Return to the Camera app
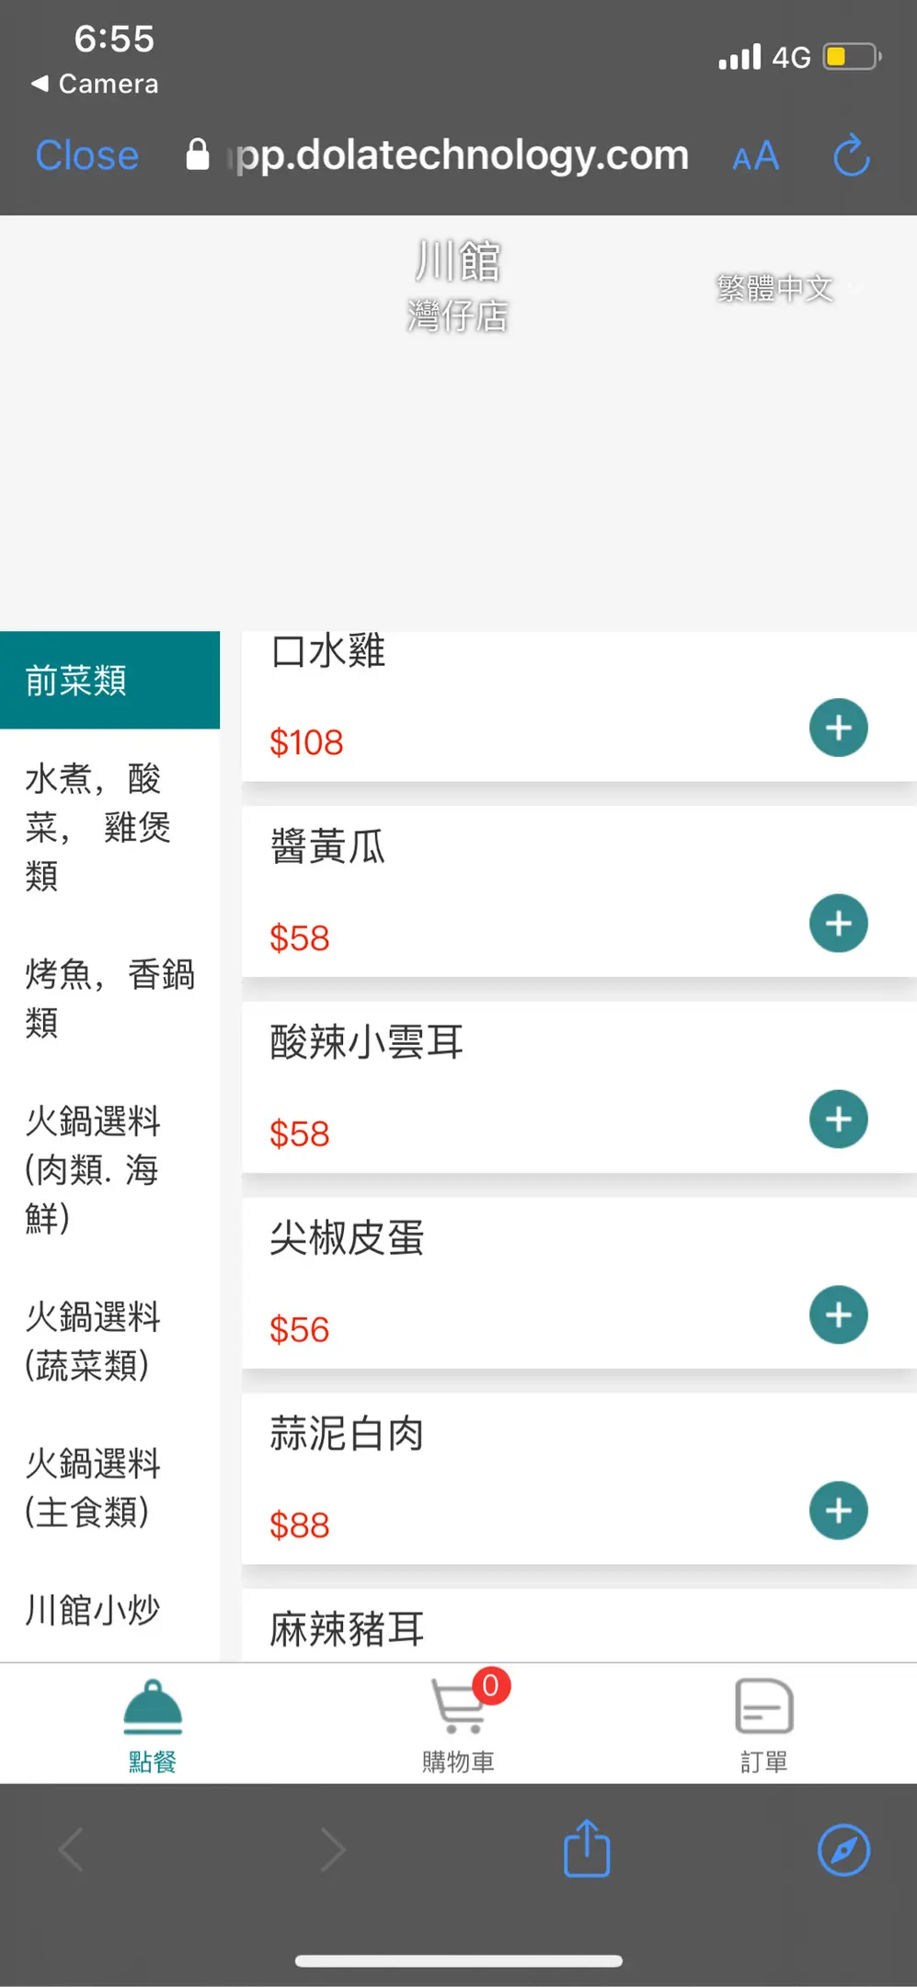Image resolution: width=917 pixels, height=1987 pixels. [96, 84]
